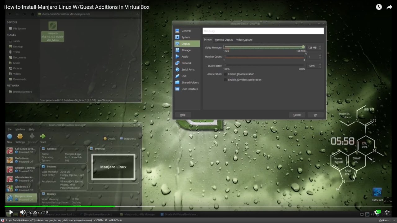Image resolution: width=397 pixels, height=223 pixels.
Task: Select Whonix-Gateway VM in list
Action: pos(21,169)
